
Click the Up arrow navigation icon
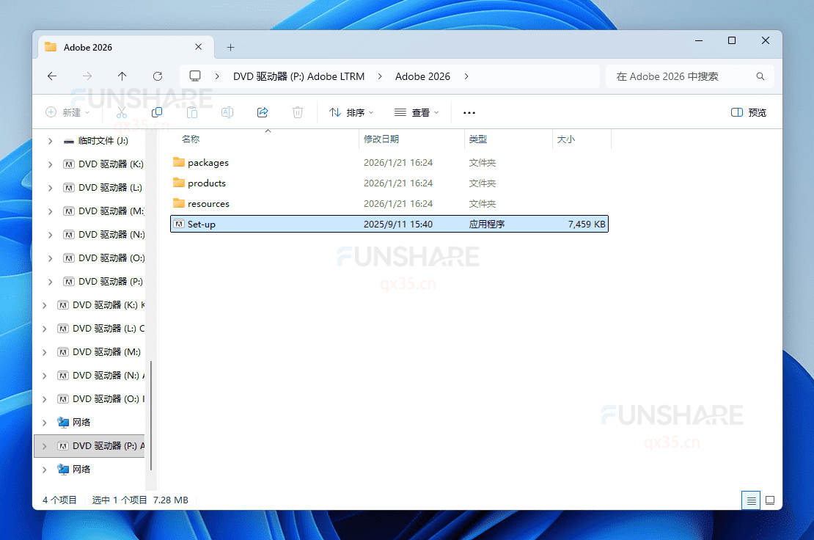(122, 76)
